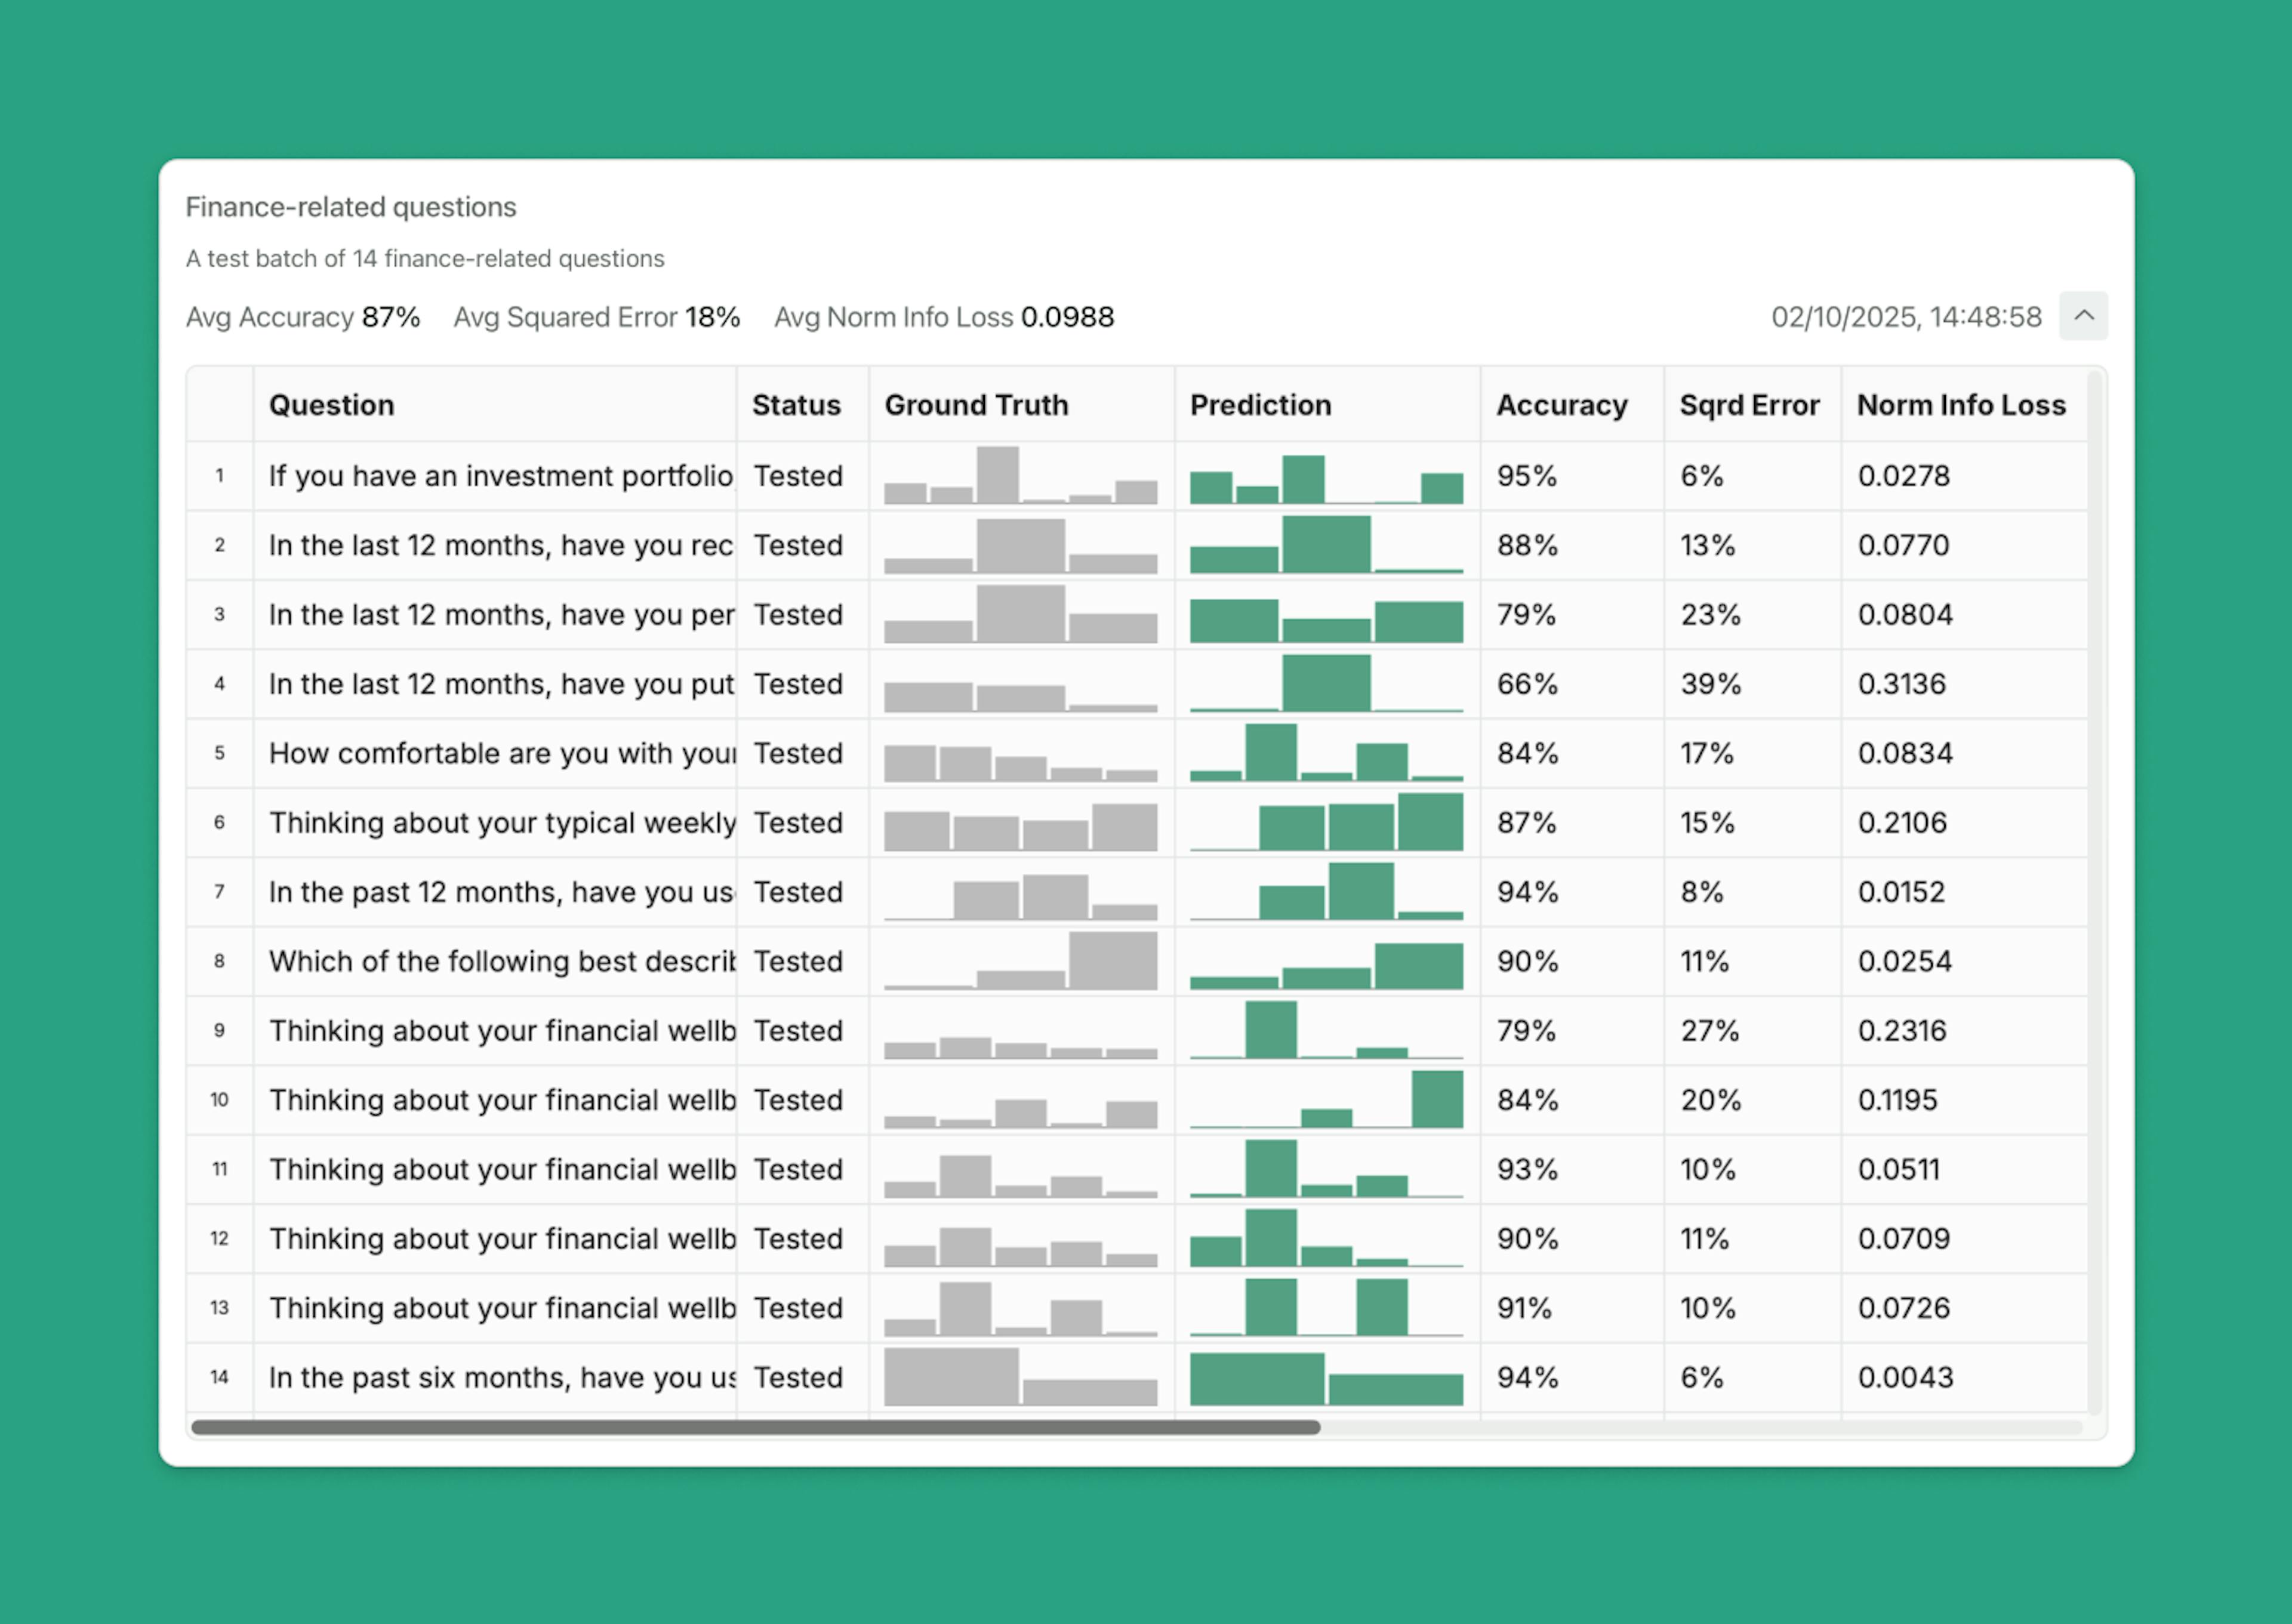Sort by the Accuracy column header
This screenshot has width=2292, height=1624.
pos(1561,405)
